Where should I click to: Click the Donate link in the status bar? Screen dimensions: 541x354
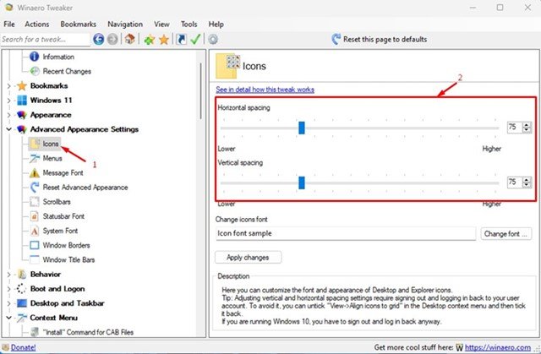(x=23, y=347)
